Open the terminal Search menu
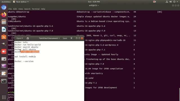180x101 pixels. click(27, 9)
